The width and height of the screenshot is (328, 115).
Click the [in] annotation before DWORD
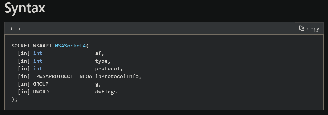[24, 92]
